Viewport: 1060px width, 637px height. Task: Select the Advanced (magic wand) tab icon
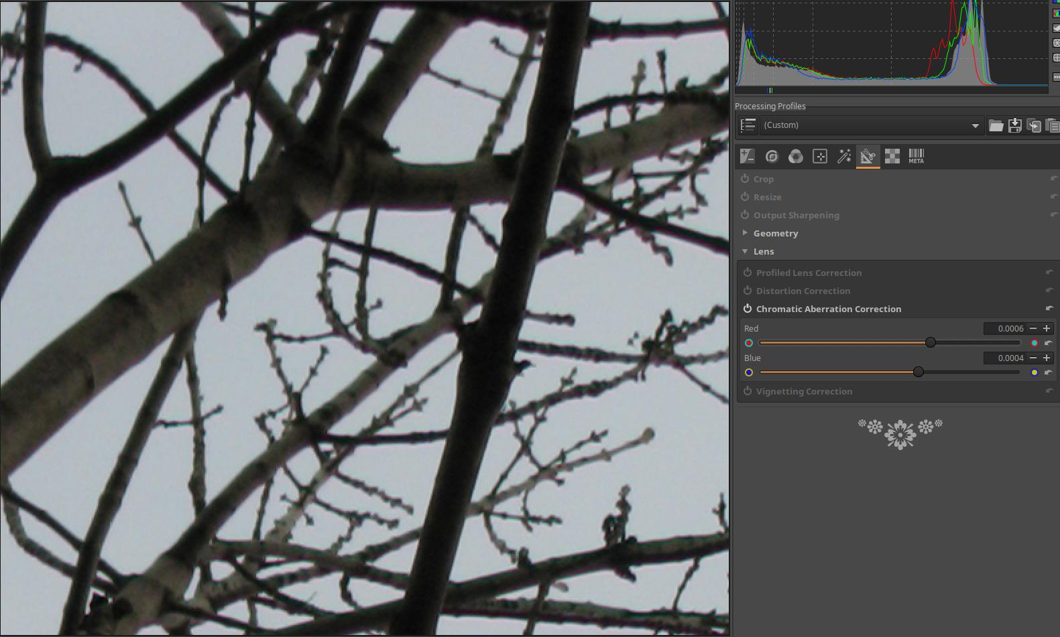click(x=844, y=157)
